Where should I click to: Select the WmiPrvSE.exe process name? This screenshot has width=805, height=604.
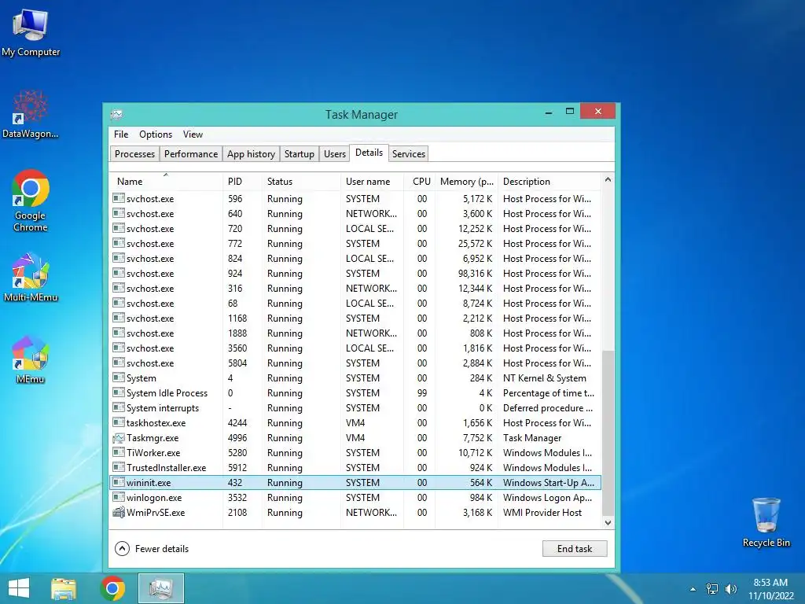tap(156, 513)
